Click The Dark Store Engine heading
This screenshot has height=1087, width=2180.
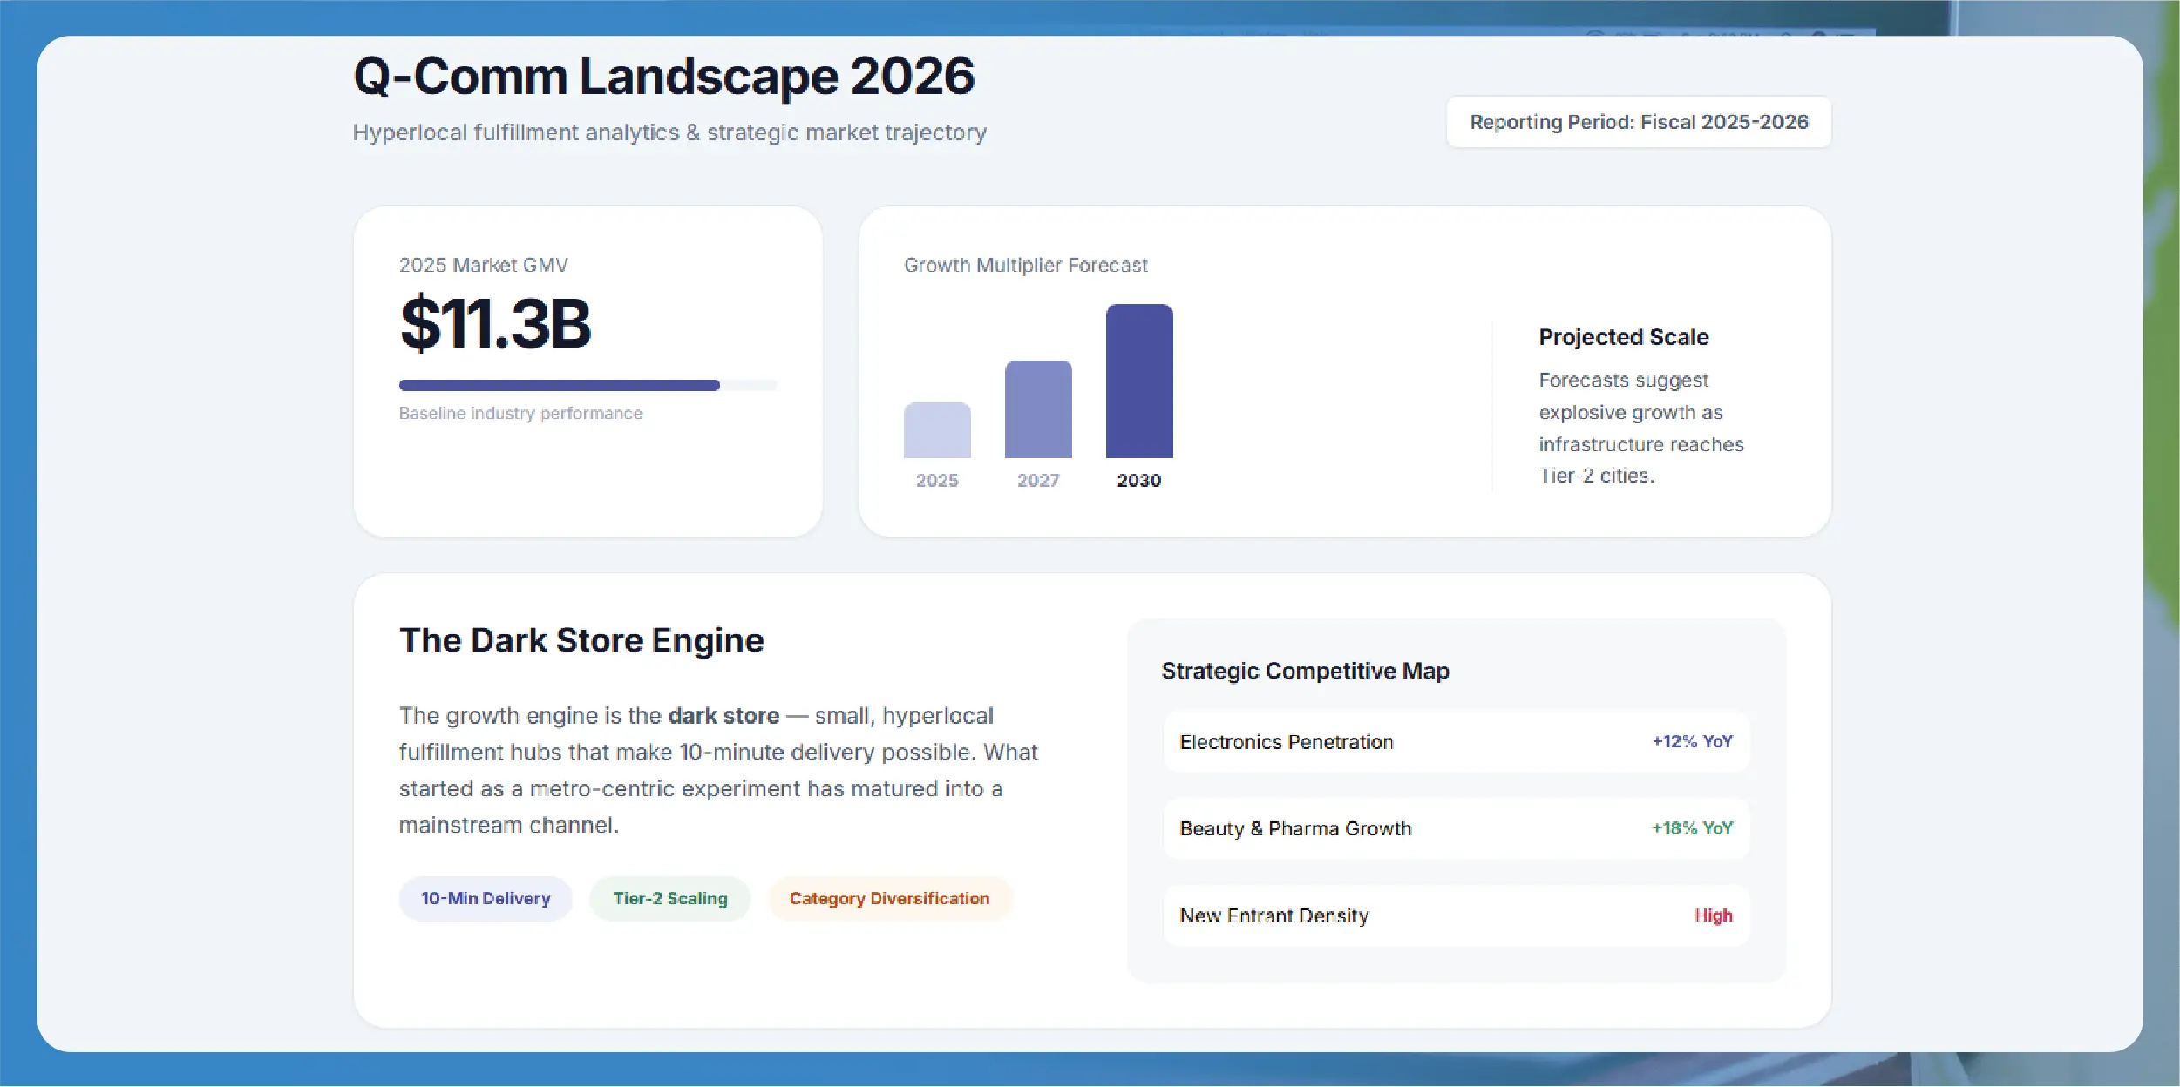[x=581, y=640]
